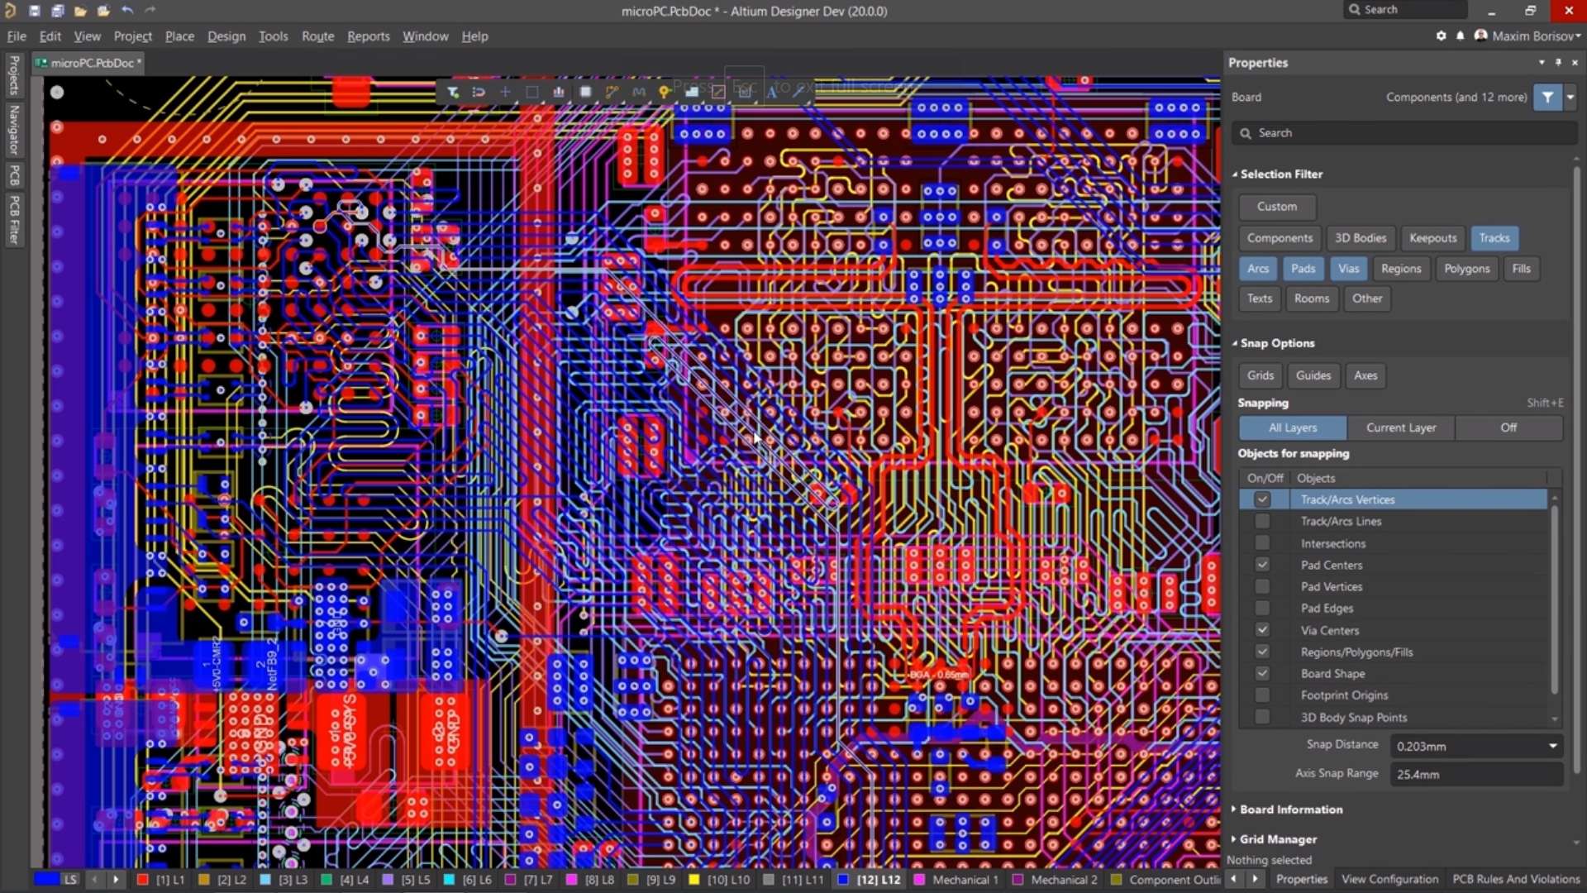
Task: Click the Properties panel Search field
Action: [x=1404, y=133]
